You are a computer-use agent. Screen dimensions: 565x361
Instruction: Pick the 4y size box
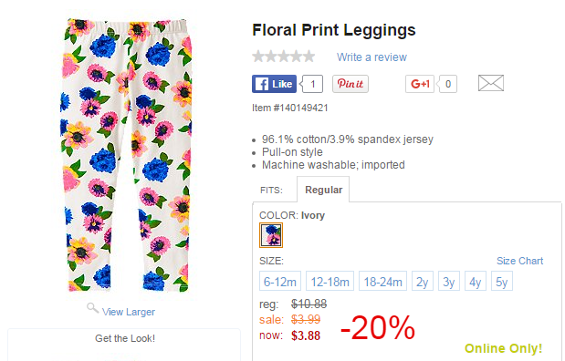476,281
